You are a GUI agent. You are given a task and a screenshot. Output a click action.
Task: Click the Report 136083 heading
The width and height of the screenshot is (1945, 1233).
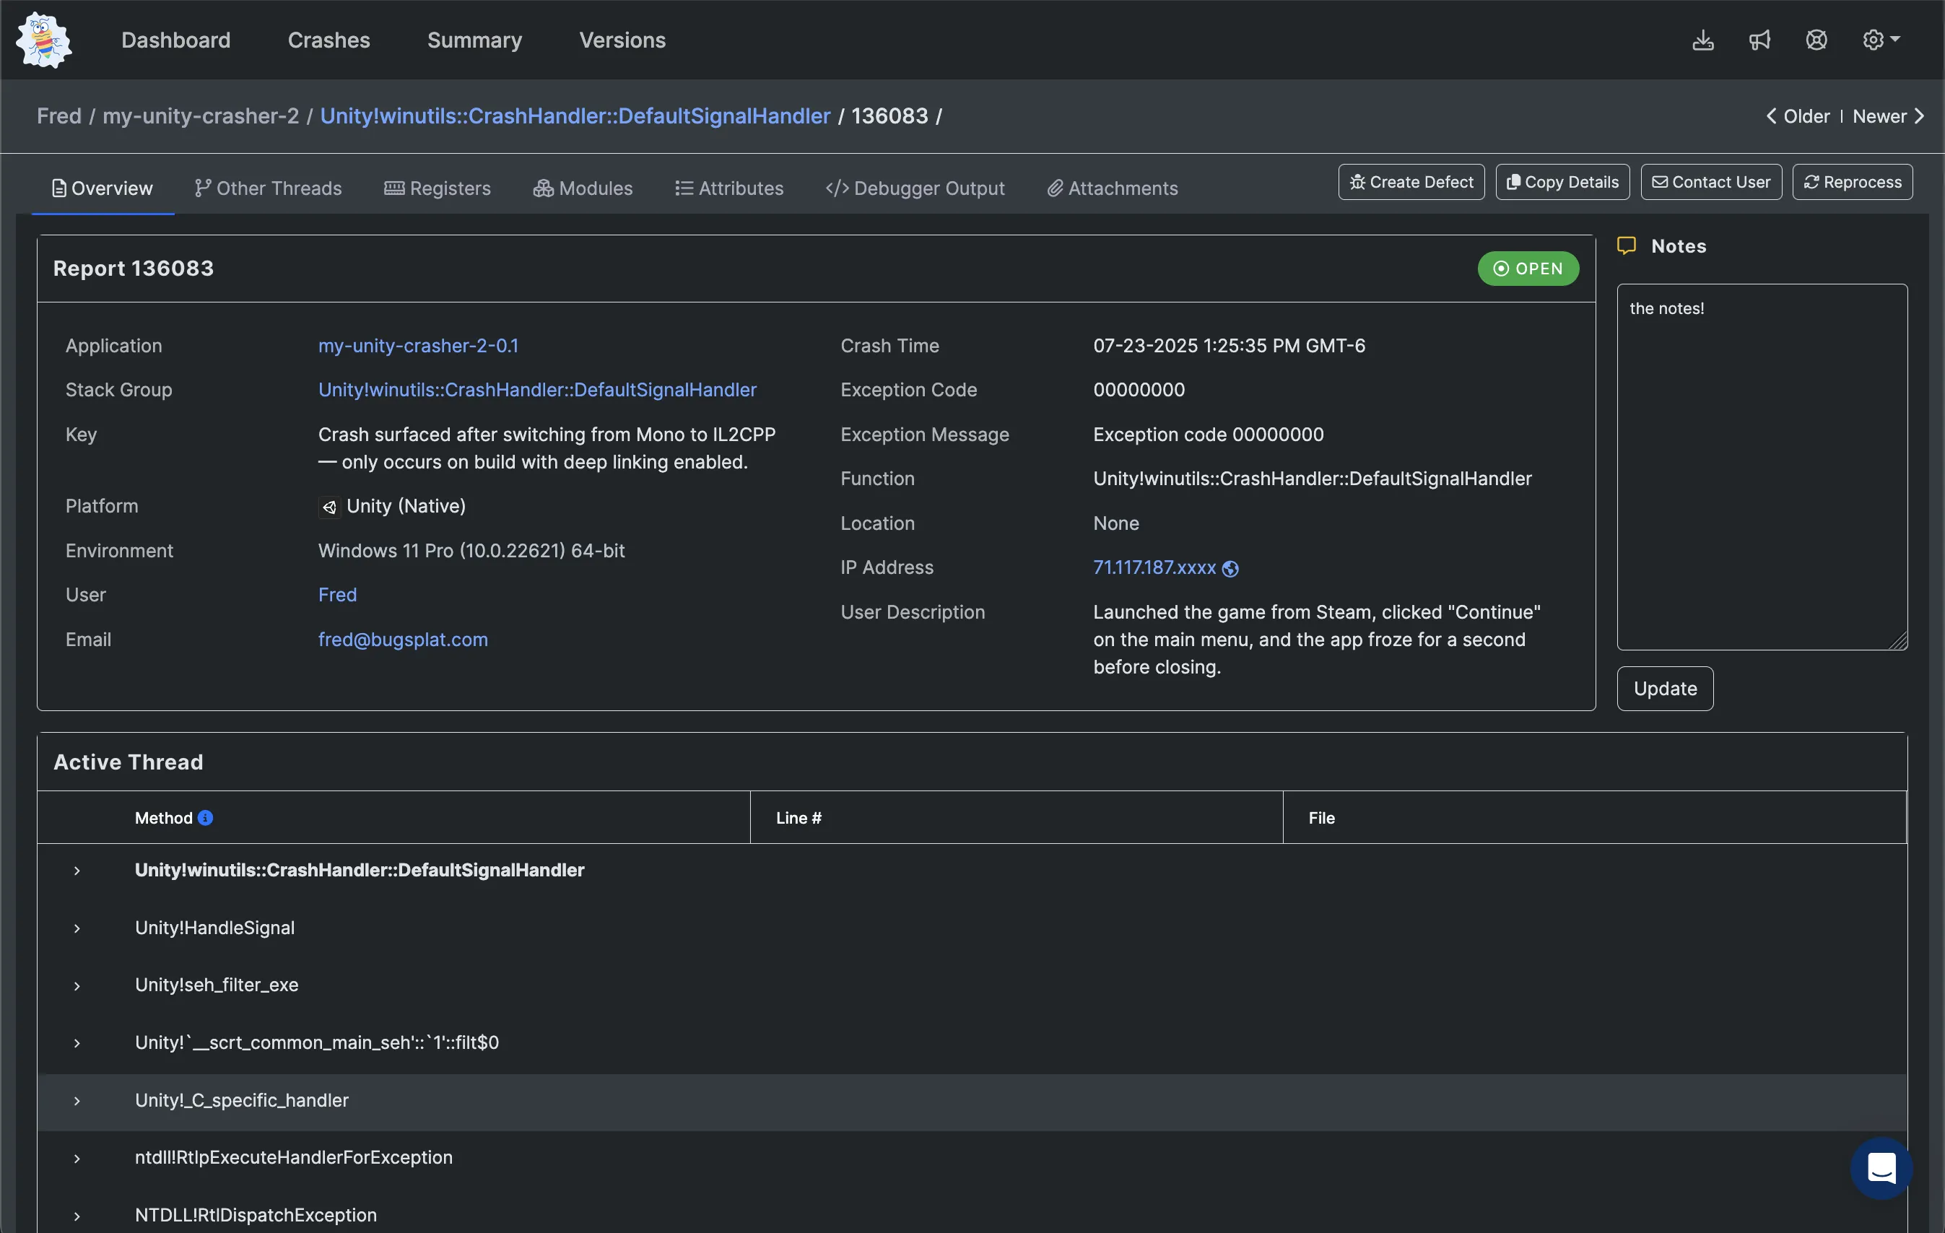pos(134,268)
